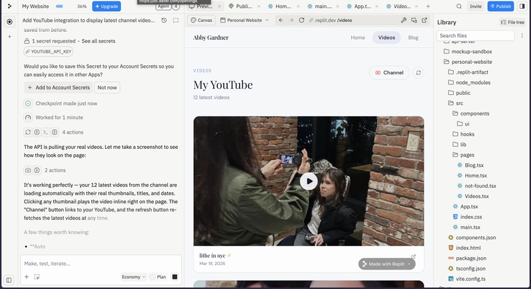531x289 pixels.
Task: Reload the preview page
Action: [301, 21]
